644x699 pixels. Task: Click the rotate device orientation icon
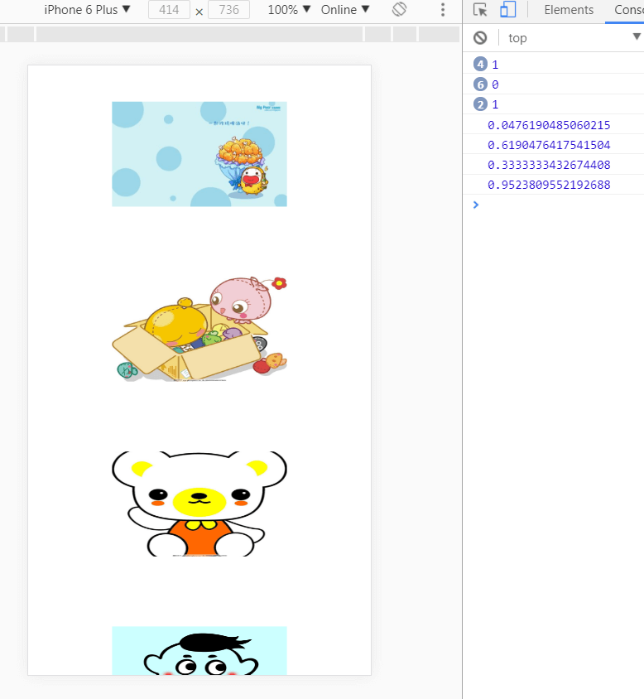[x=399, y=9]
